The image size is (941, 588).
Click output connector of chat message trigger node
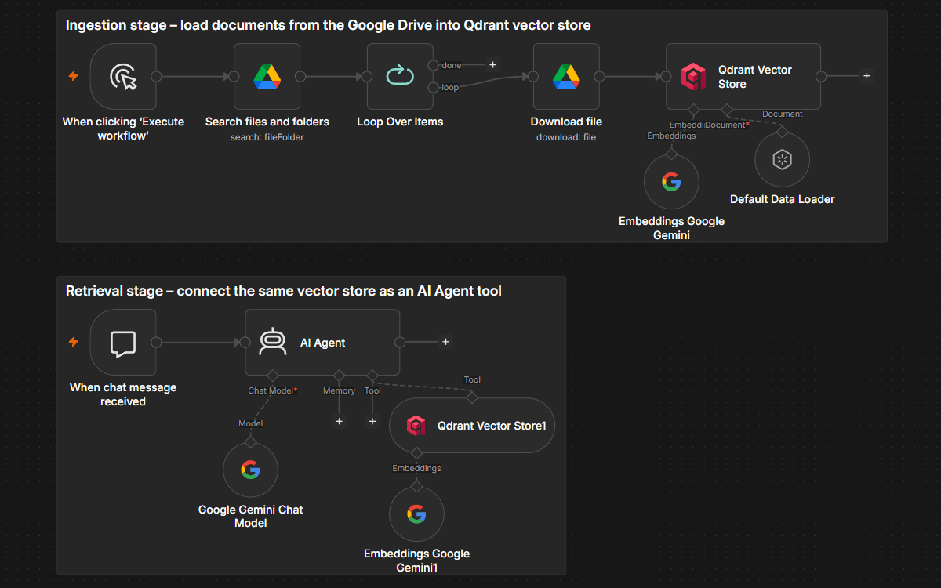coord(156,342)
